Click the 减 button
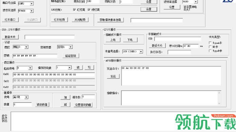 click(x=65, y=105)
